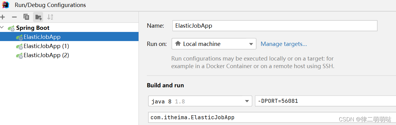The height and width of the screenshot is (125, 396).
Task: Click the Spring Boot category leaf icon
Action: tap(11, 28)
